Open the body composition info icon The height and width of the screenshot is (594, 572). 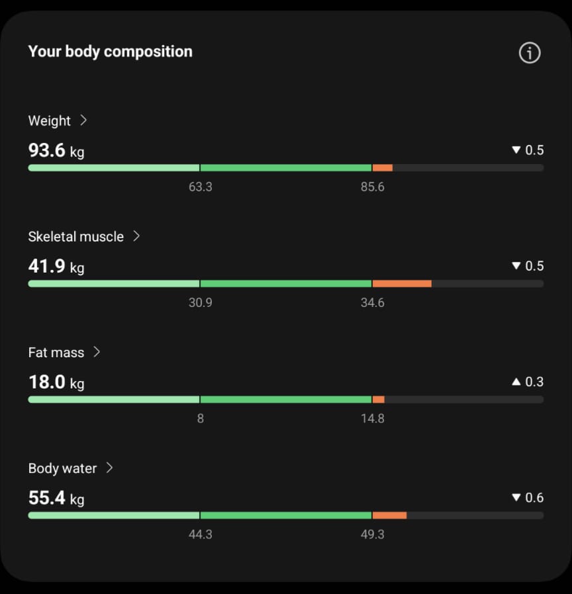530,53
